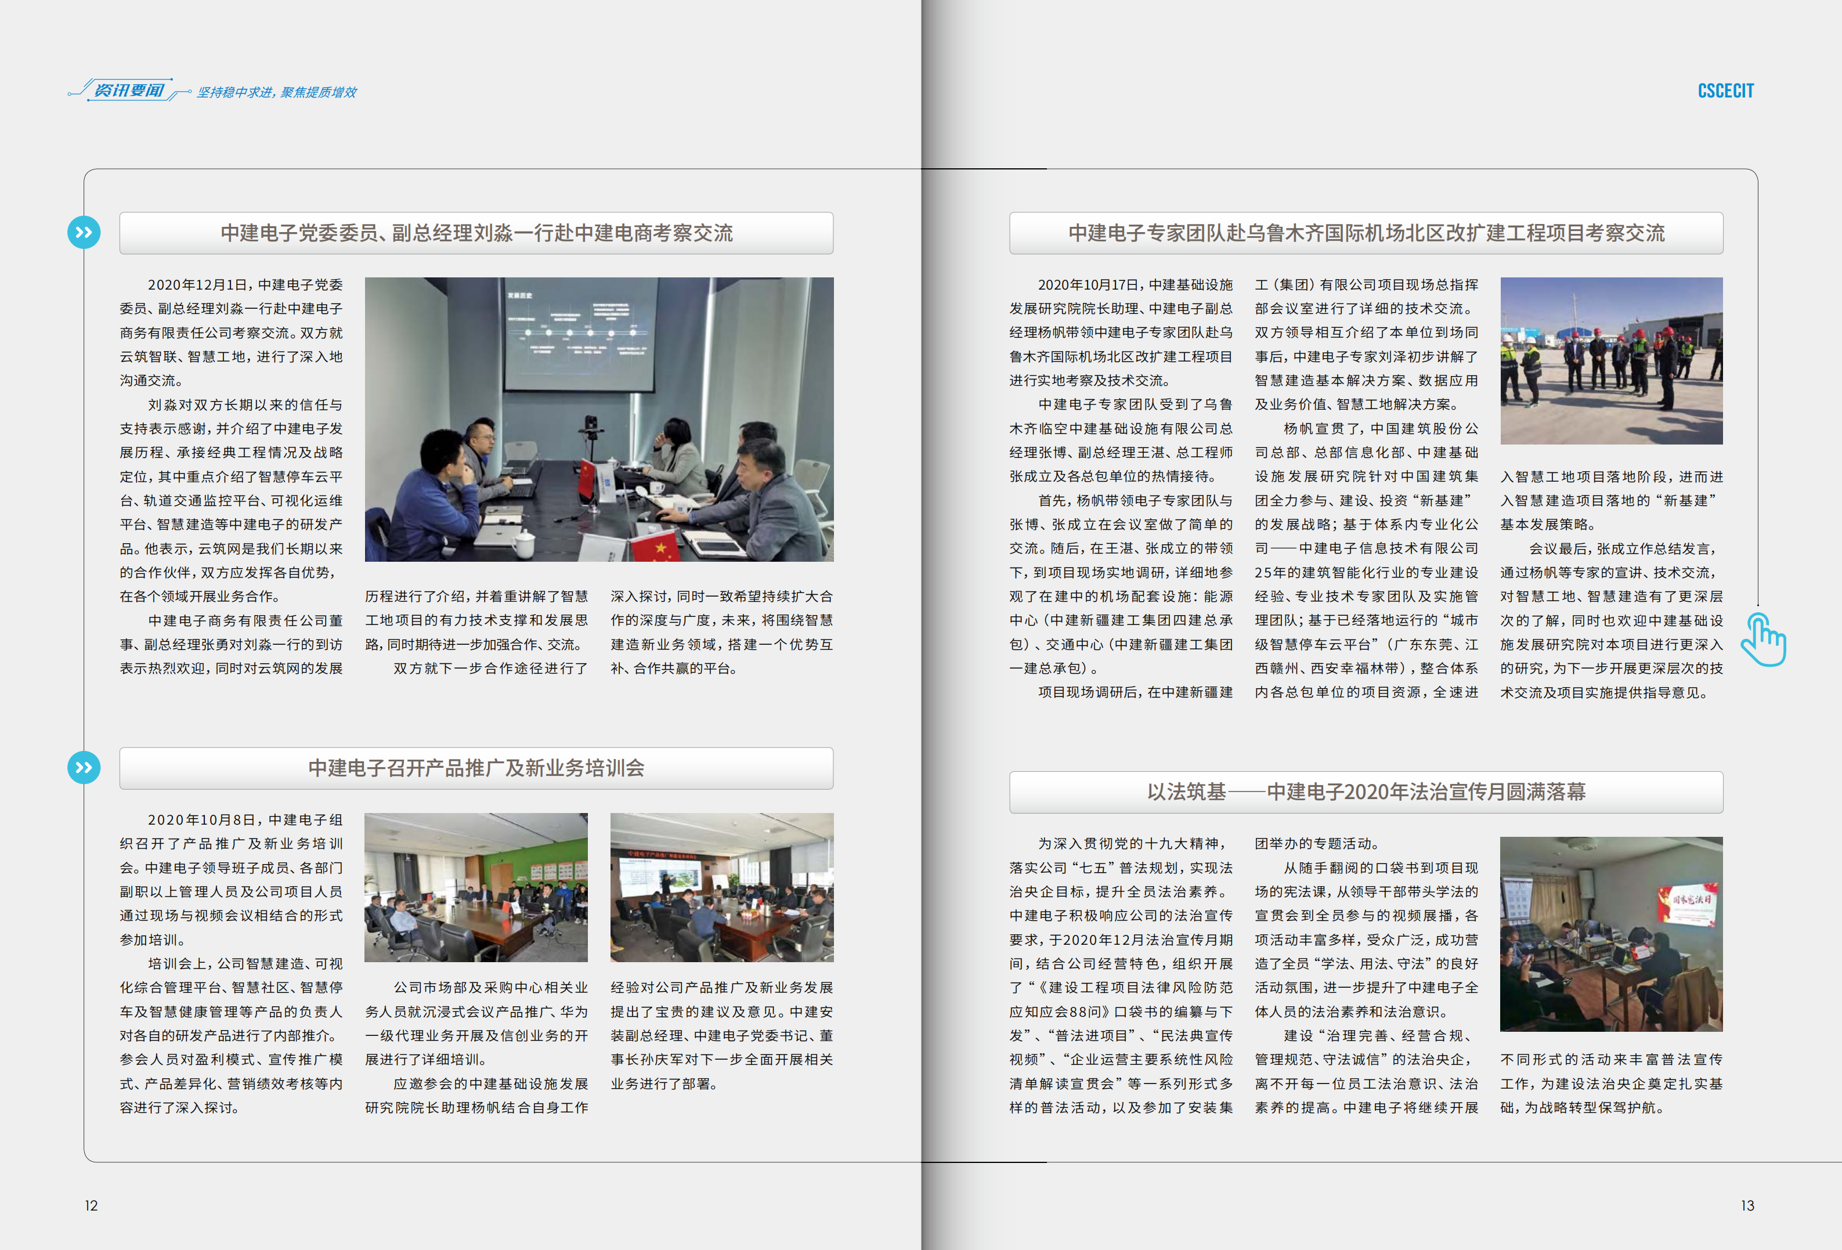1842x1250 pixels.
Task: Click the text 应邀参会的中建基础设施发展
Action: pyautogui.click(x=490, y=1083)
